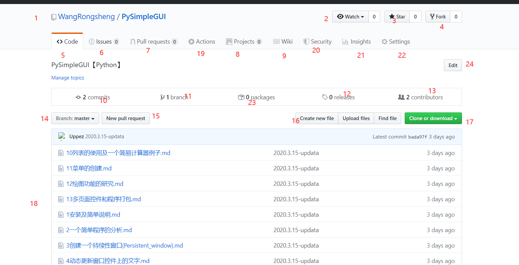Click the Actions play-circle icon
The image size is (519, 265).
point(191,42)
